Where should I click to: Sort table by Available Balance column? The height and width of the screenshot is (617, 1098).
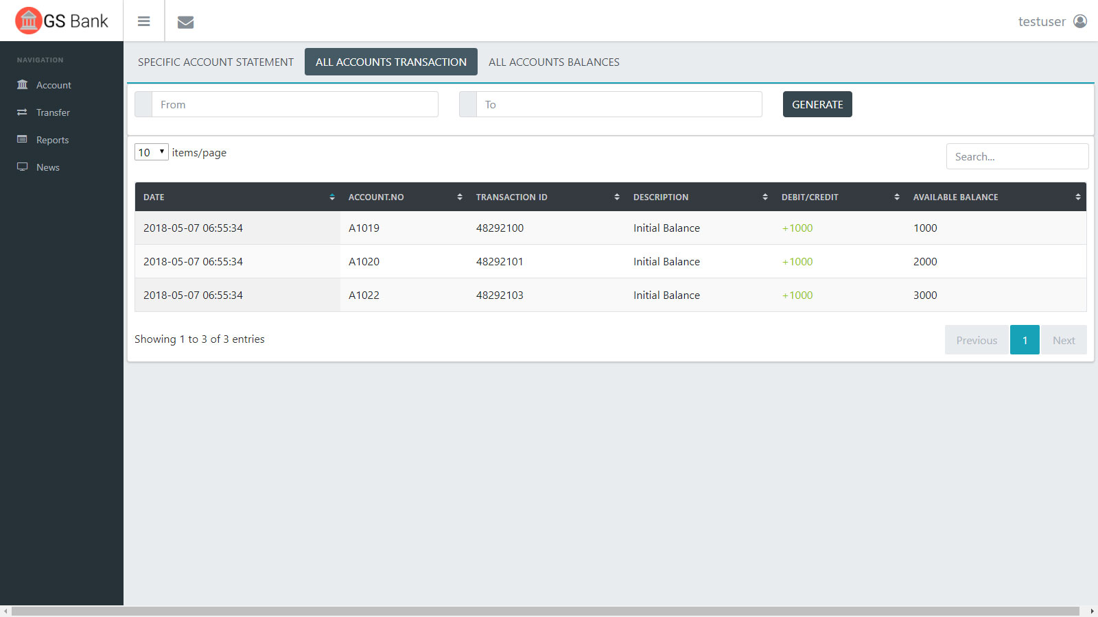(955, 197)
